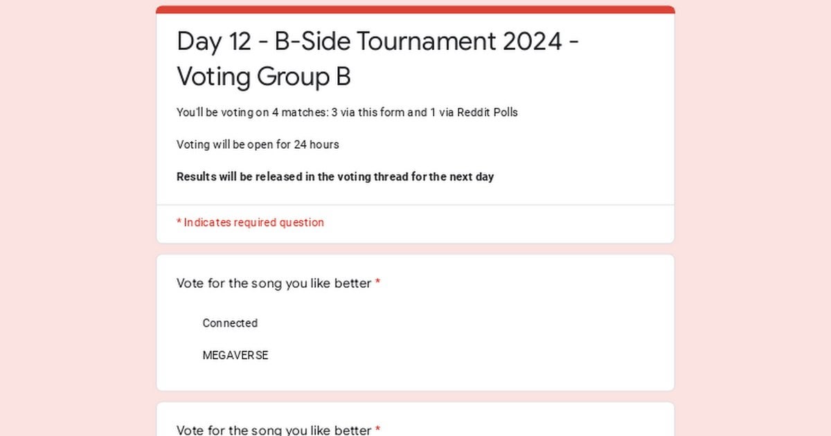Click the asterisk before Indicates required question
This screenshot has width=831, height=436.
pos(179,222)
